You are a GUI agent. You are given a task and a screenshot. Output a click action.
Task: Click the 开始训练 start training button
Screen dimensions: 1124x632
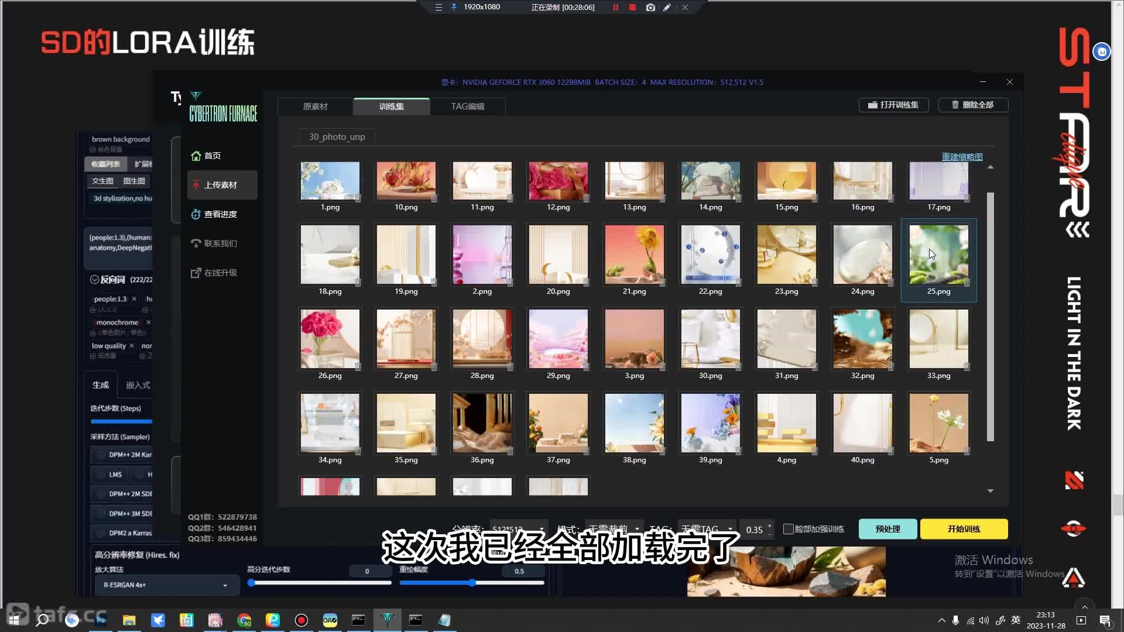[964, 529]
